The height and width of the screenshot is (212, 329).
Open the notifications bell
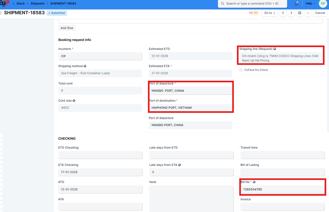point(296,4)
